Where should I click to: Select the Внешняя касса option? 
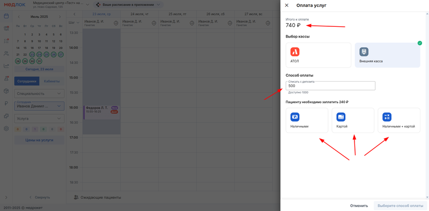tap(387, 55)
